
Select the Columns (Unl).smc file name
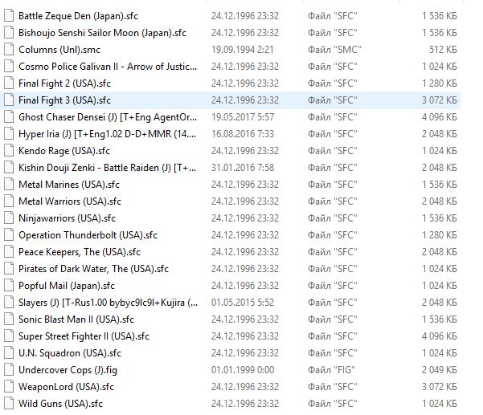[x=59, y=50]
